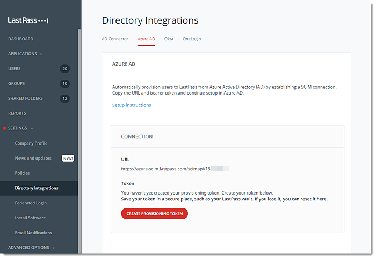This screenshot has width=376, height=259.
Task: Switch to the AD Connector tab
Action: (115, 39)
